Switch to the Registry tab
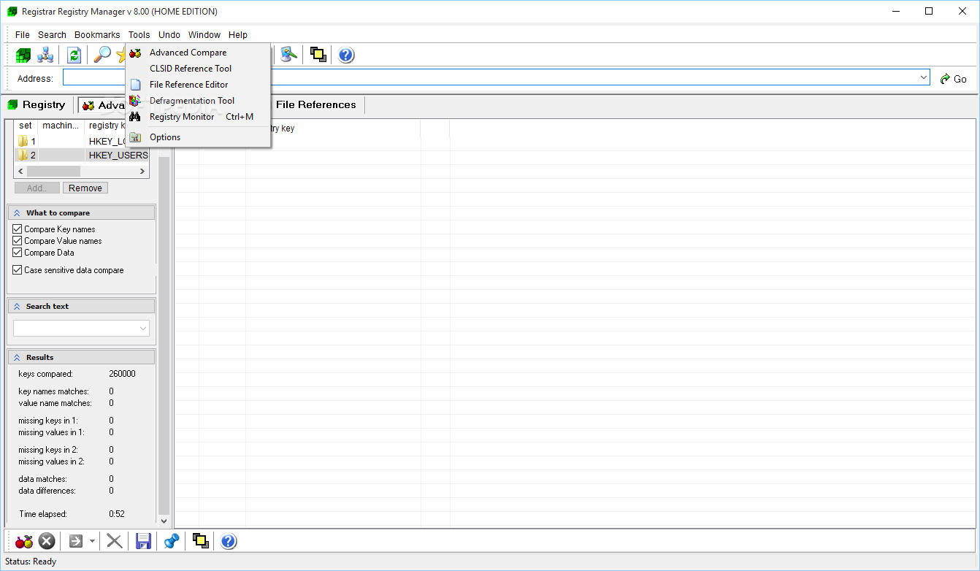Viewport: 980px width, 571px height. (37, 105)
